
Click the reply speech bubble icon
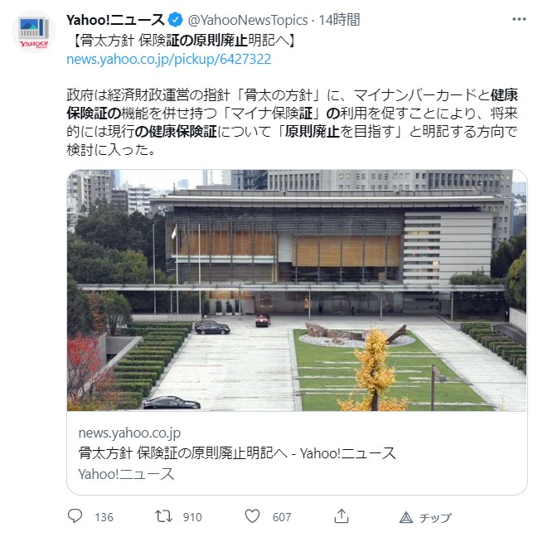pyautogui.click(x=75, y=515)
